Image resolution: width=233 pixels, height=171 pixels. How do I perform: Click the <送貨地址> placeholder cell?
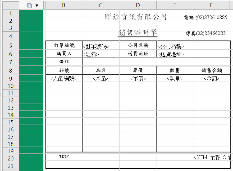point(193,54)
